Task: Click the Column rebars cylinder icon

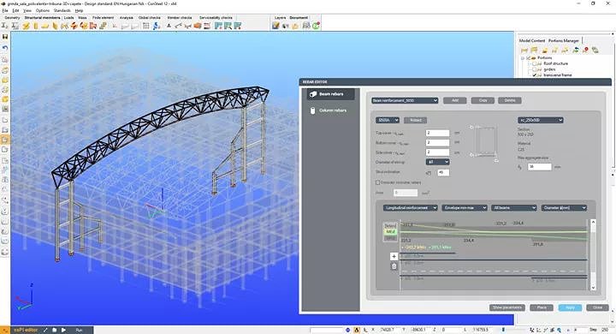Action: tap(313, 110)
